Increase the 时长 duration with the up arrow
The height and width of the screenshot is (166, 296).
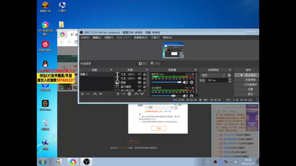click(x=230, y=79)
